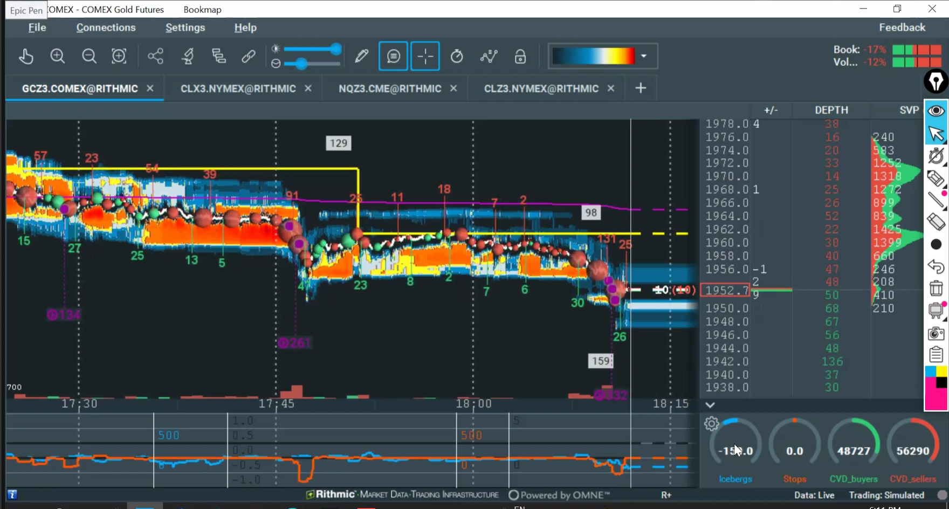Screen dimensions: 949x509
Task: Click the SVP column header
Action: coord(909,110)
